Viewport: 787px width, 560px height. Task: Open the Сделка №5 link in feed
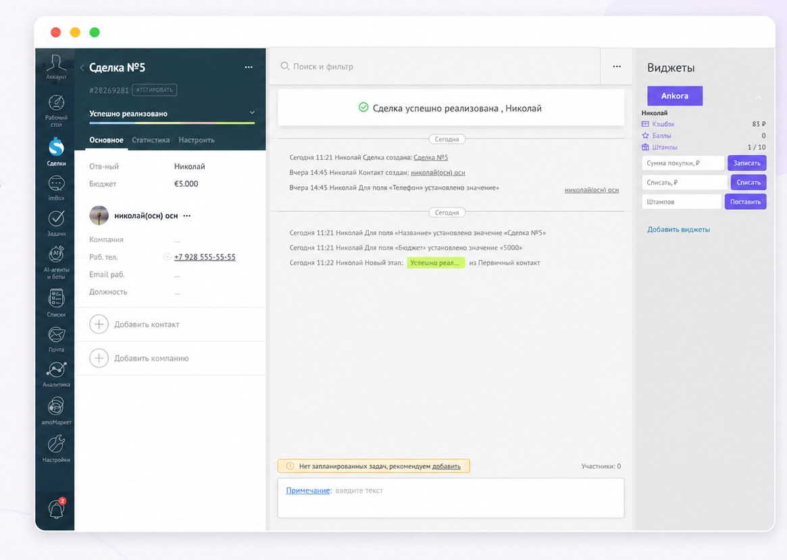[430, 157]
